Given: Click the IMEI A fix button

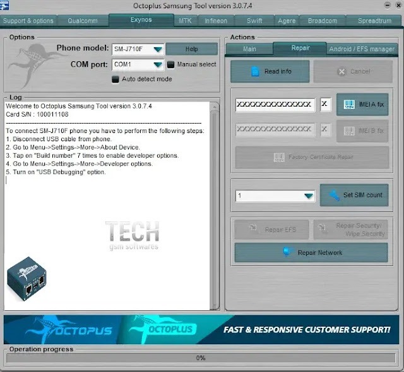Looking at the screenshot, I should [x=362, y=105].
